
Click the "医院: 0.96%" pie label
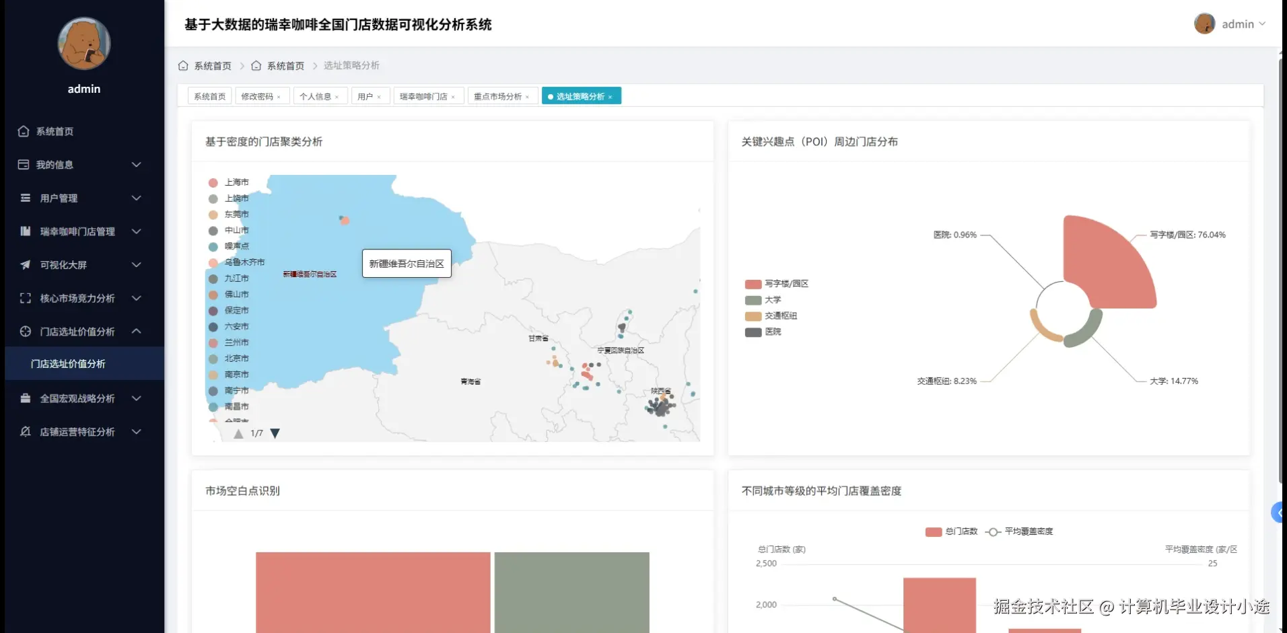pyautogui.click(x=954, y=235)
